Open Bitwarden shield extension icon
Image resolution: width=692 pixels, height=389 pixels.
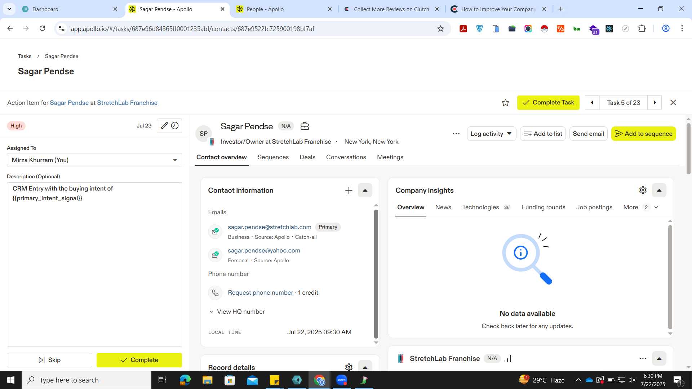tap(479, 28)
